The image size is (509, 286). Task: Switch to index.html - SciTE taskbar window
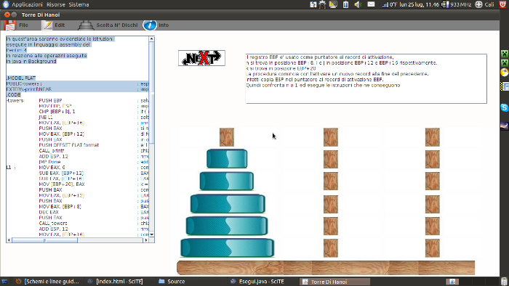(115, 282)
